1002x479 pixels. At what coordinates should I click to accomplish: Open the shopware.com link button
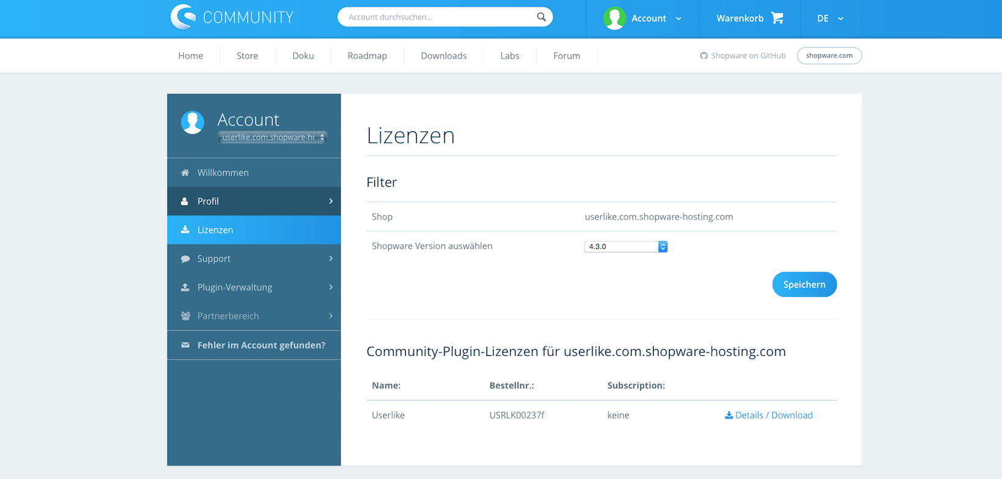[829, 56]
